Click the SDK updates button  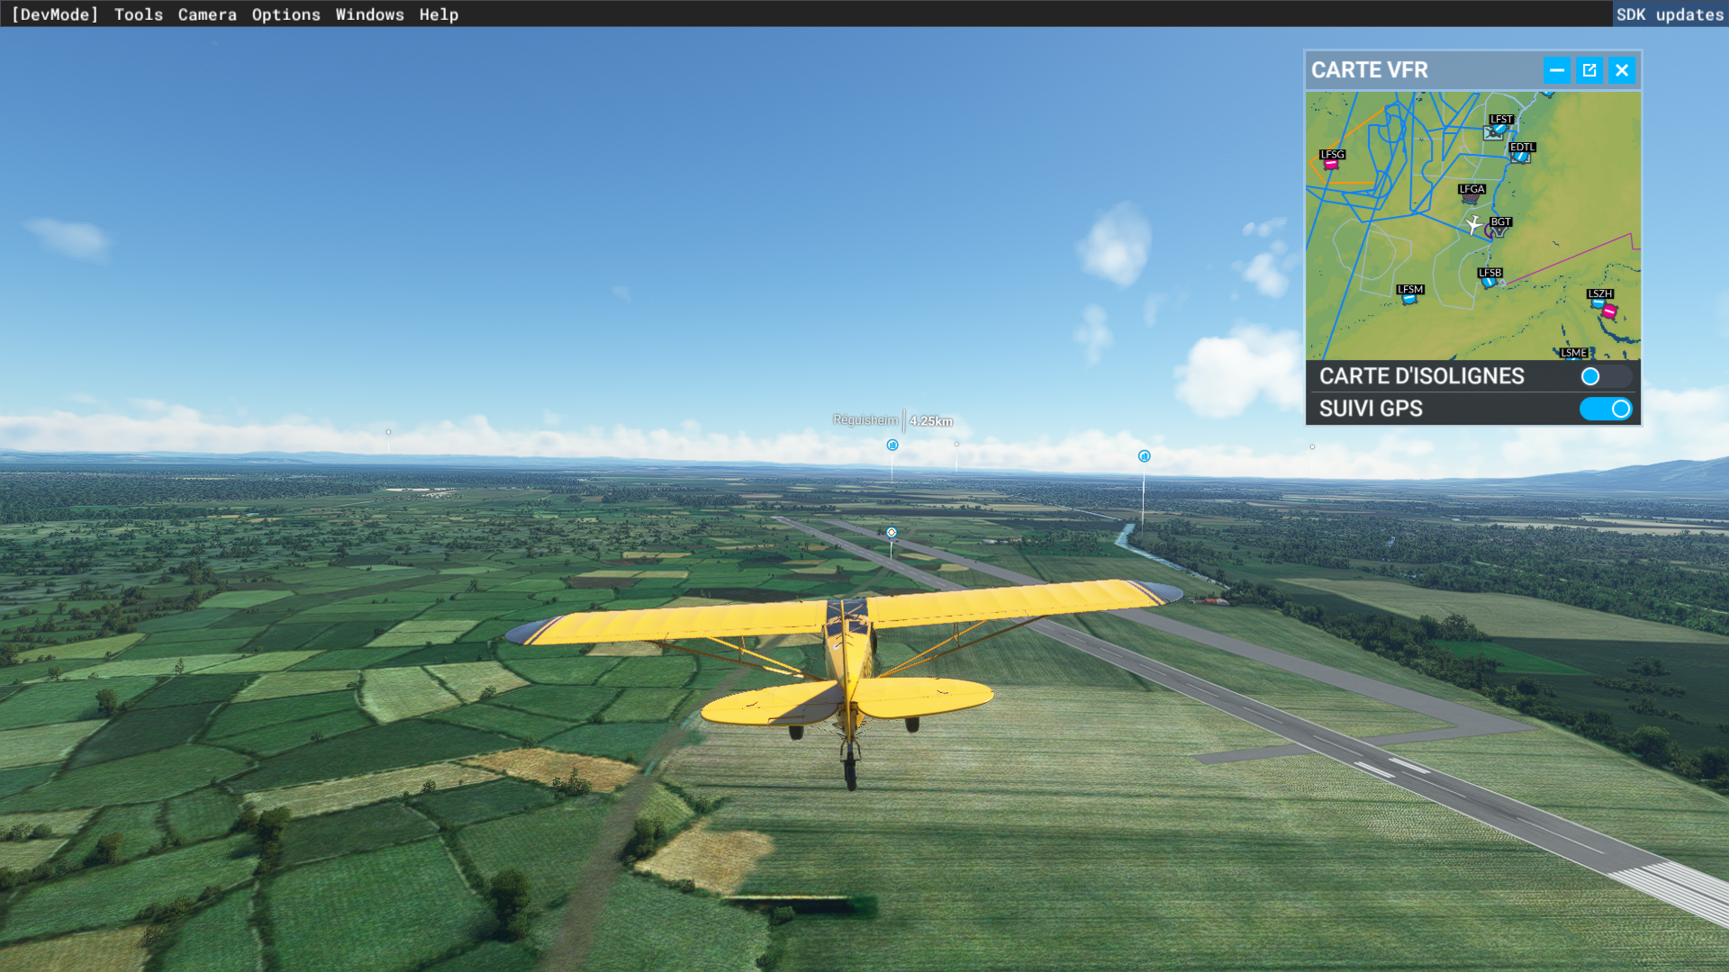1670,14
